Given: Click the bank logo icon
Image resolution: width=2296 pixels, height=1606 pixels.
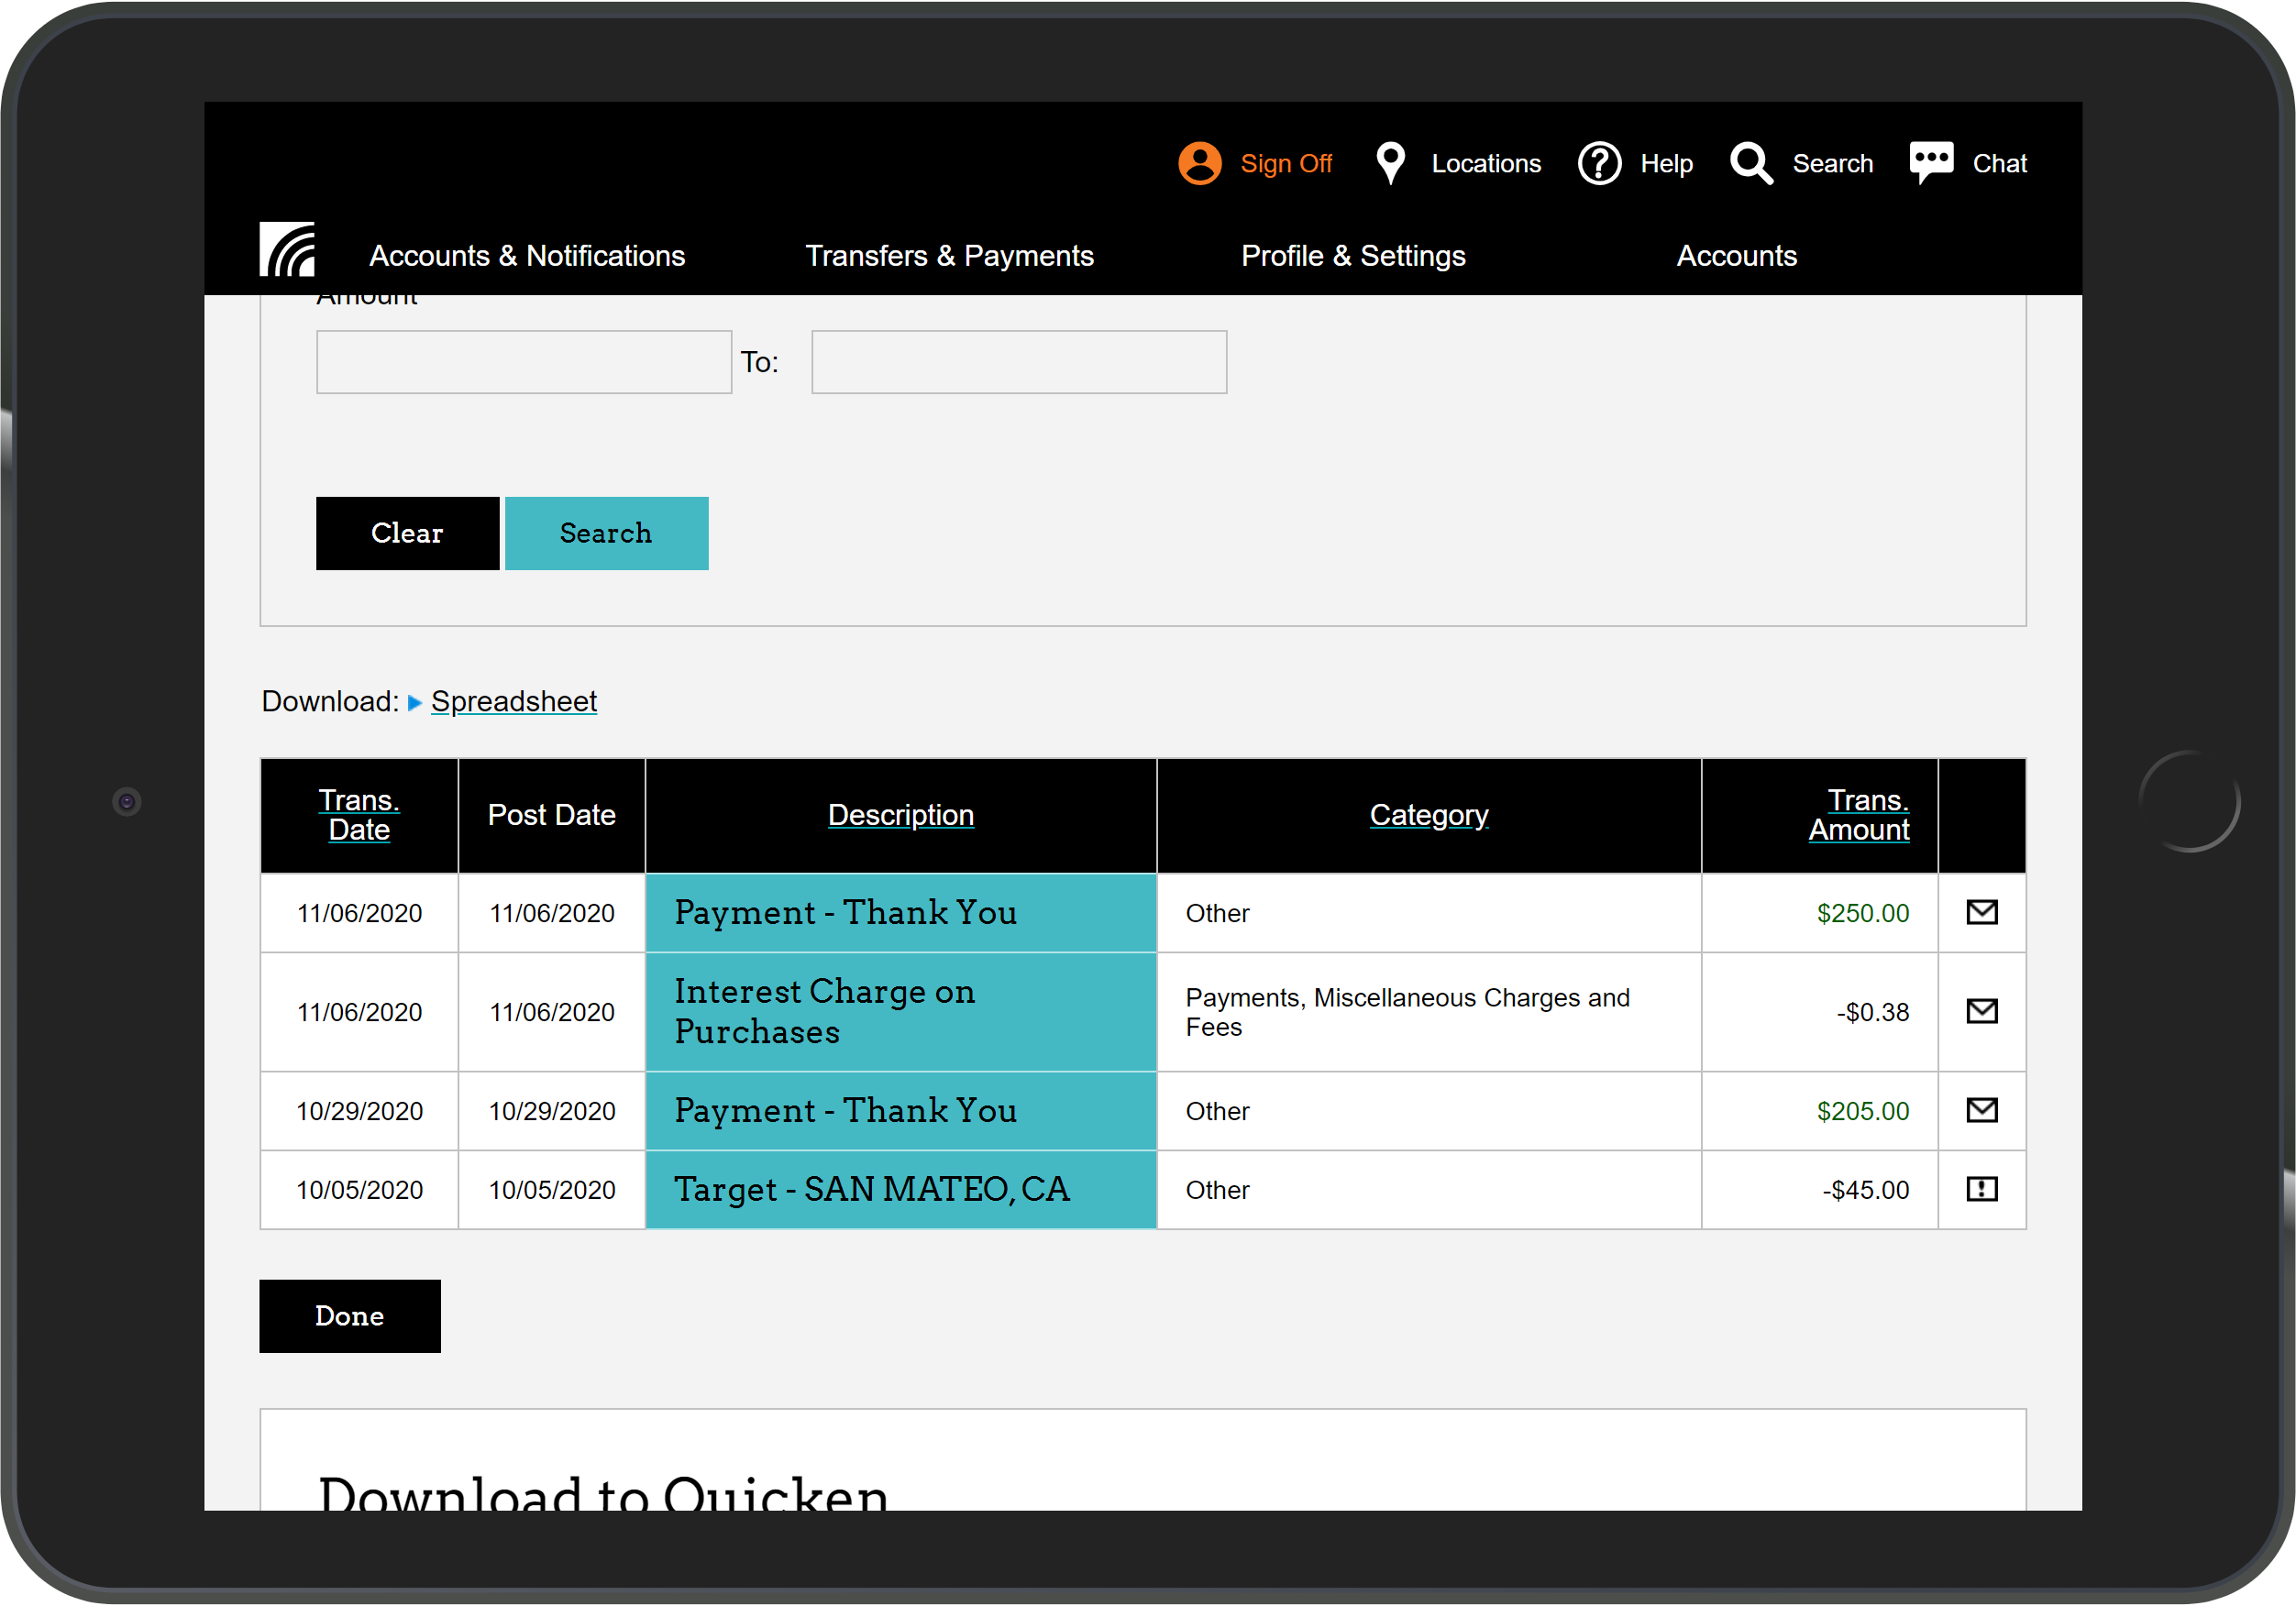Looking at the screenshot, I should (x=287, y=249).
